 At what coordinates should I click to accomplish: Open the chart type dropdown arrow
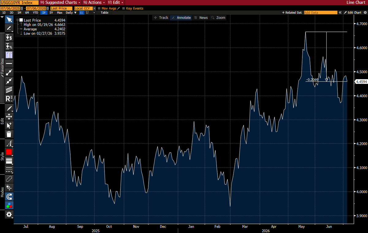(x=94, y=13)
